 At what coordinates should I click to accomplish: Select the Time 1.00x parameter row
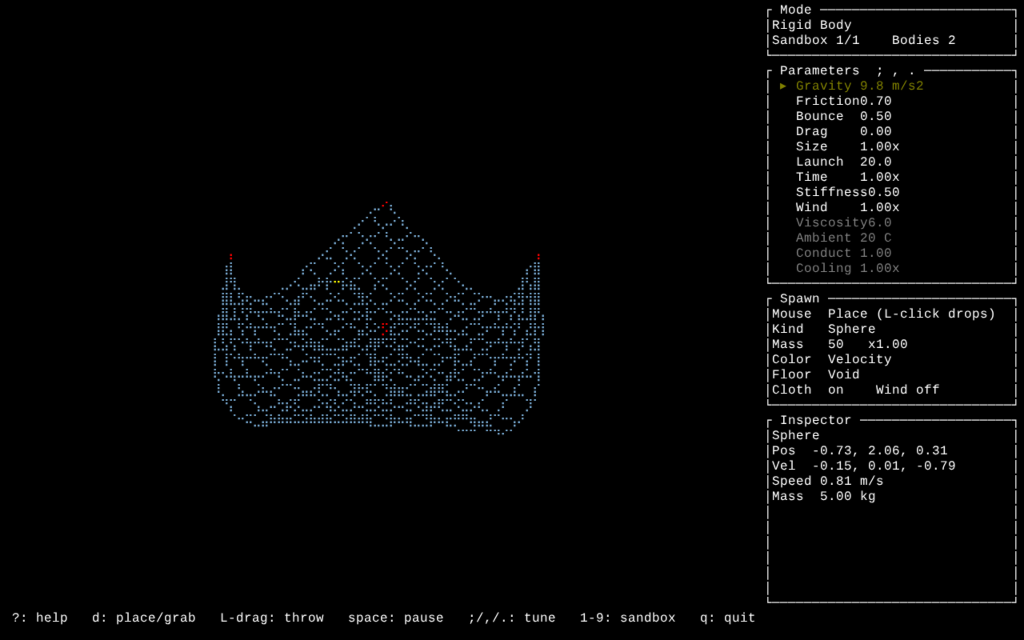tap(847, 177)
